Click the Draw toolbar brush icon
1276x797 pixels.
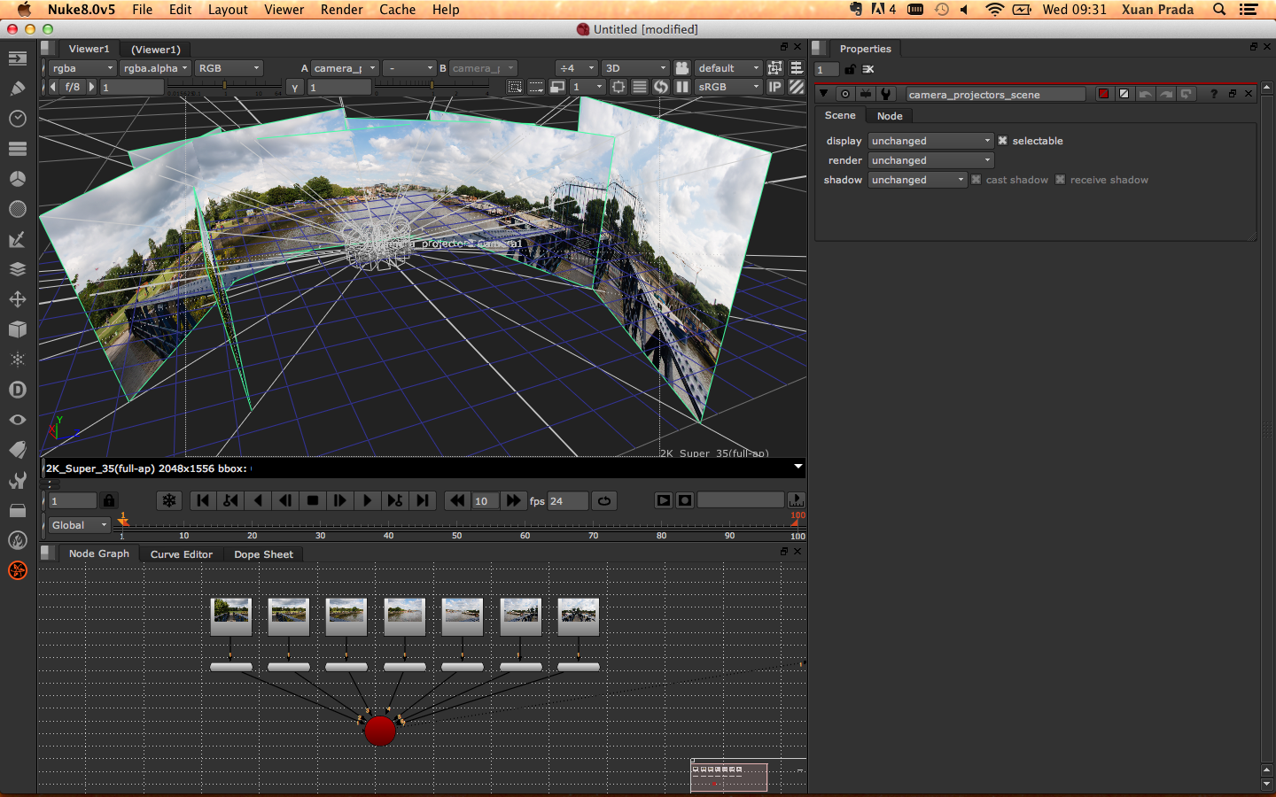(17, 89)
